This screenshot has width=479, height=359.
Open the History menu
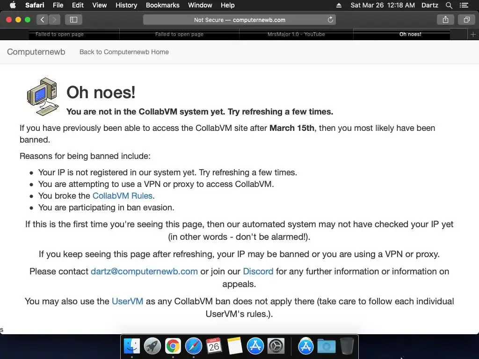tap(126, 5)
